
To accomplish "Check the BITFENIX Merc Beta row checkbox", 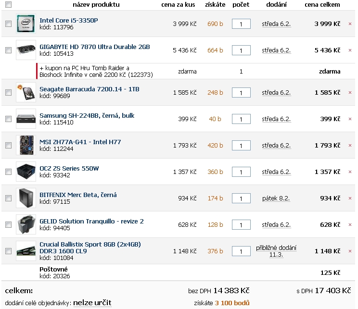I will [9, 198].
